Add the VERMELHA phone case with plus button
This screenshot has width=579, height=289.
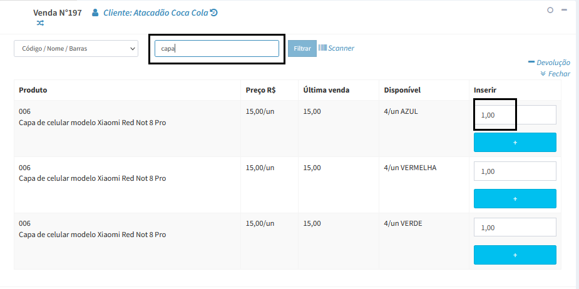(515, 199)
